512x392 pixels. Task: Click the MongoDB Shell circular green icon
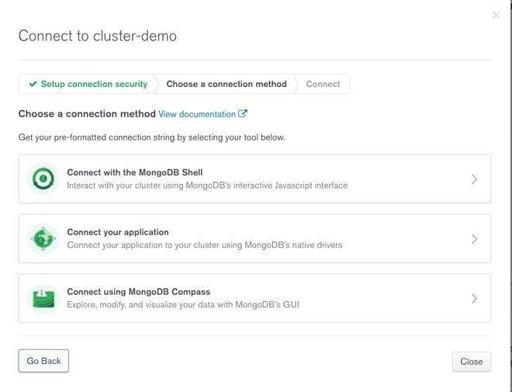[43, 179]
